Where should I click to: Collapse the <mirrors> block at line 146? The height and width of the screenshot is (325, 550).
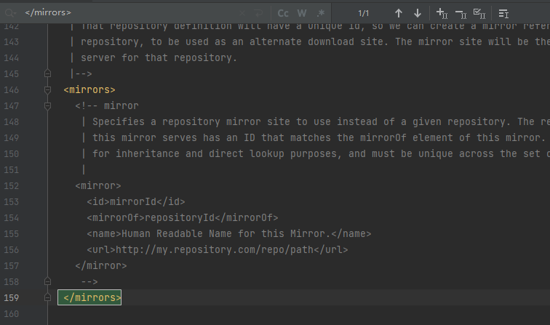pyautogui.click(x=48, y=89)
